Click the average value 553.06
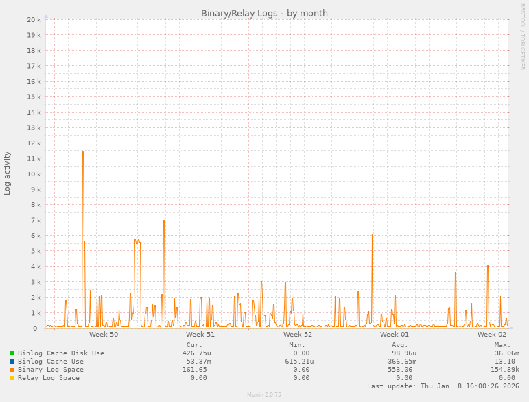Image resolution: width=529 pixels, height=402 pixels. click(400, 370)
